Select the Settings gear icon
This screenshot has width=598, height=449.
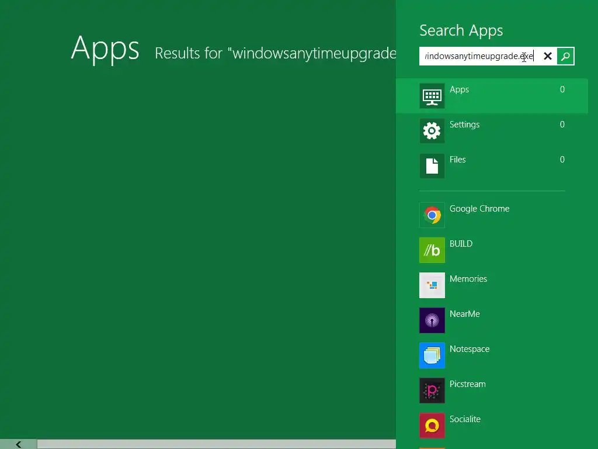(432, 131)
